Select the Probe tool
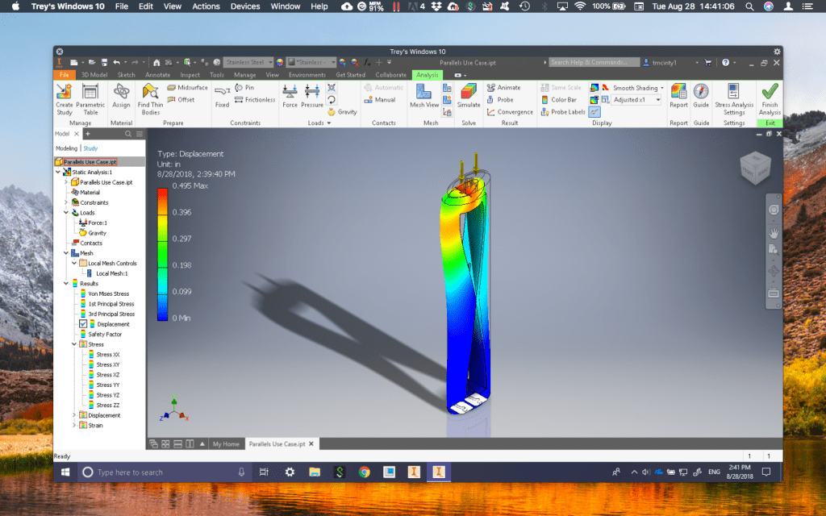The image size is (826, 516). pyautogui.click(x=500, y=99)
